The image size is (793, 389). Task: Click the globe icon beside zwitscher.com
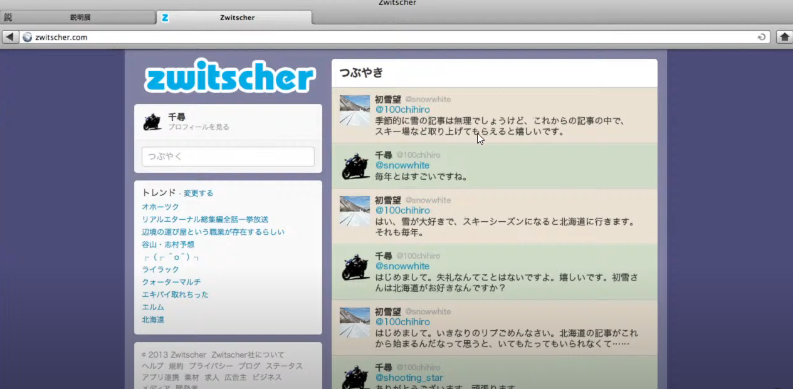tap(27, 37)
